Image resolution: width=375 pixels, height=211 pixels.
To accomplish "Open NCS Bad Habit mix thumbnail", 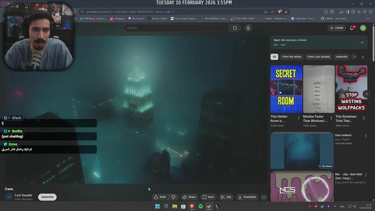I will [302, 187].
